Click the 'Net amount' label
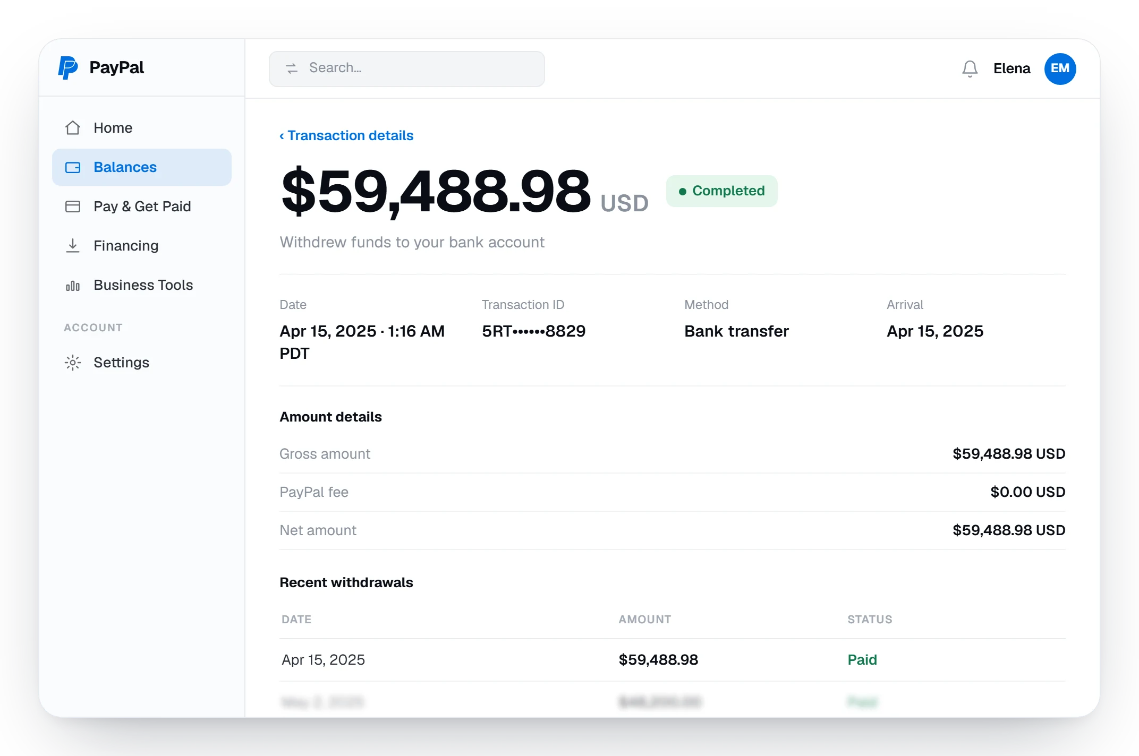1139x756 pixels. (x=318, y=530)
